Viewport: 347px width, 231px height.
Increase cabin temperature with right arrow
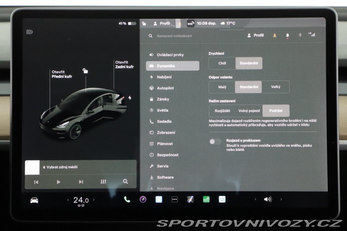point(94,200)
